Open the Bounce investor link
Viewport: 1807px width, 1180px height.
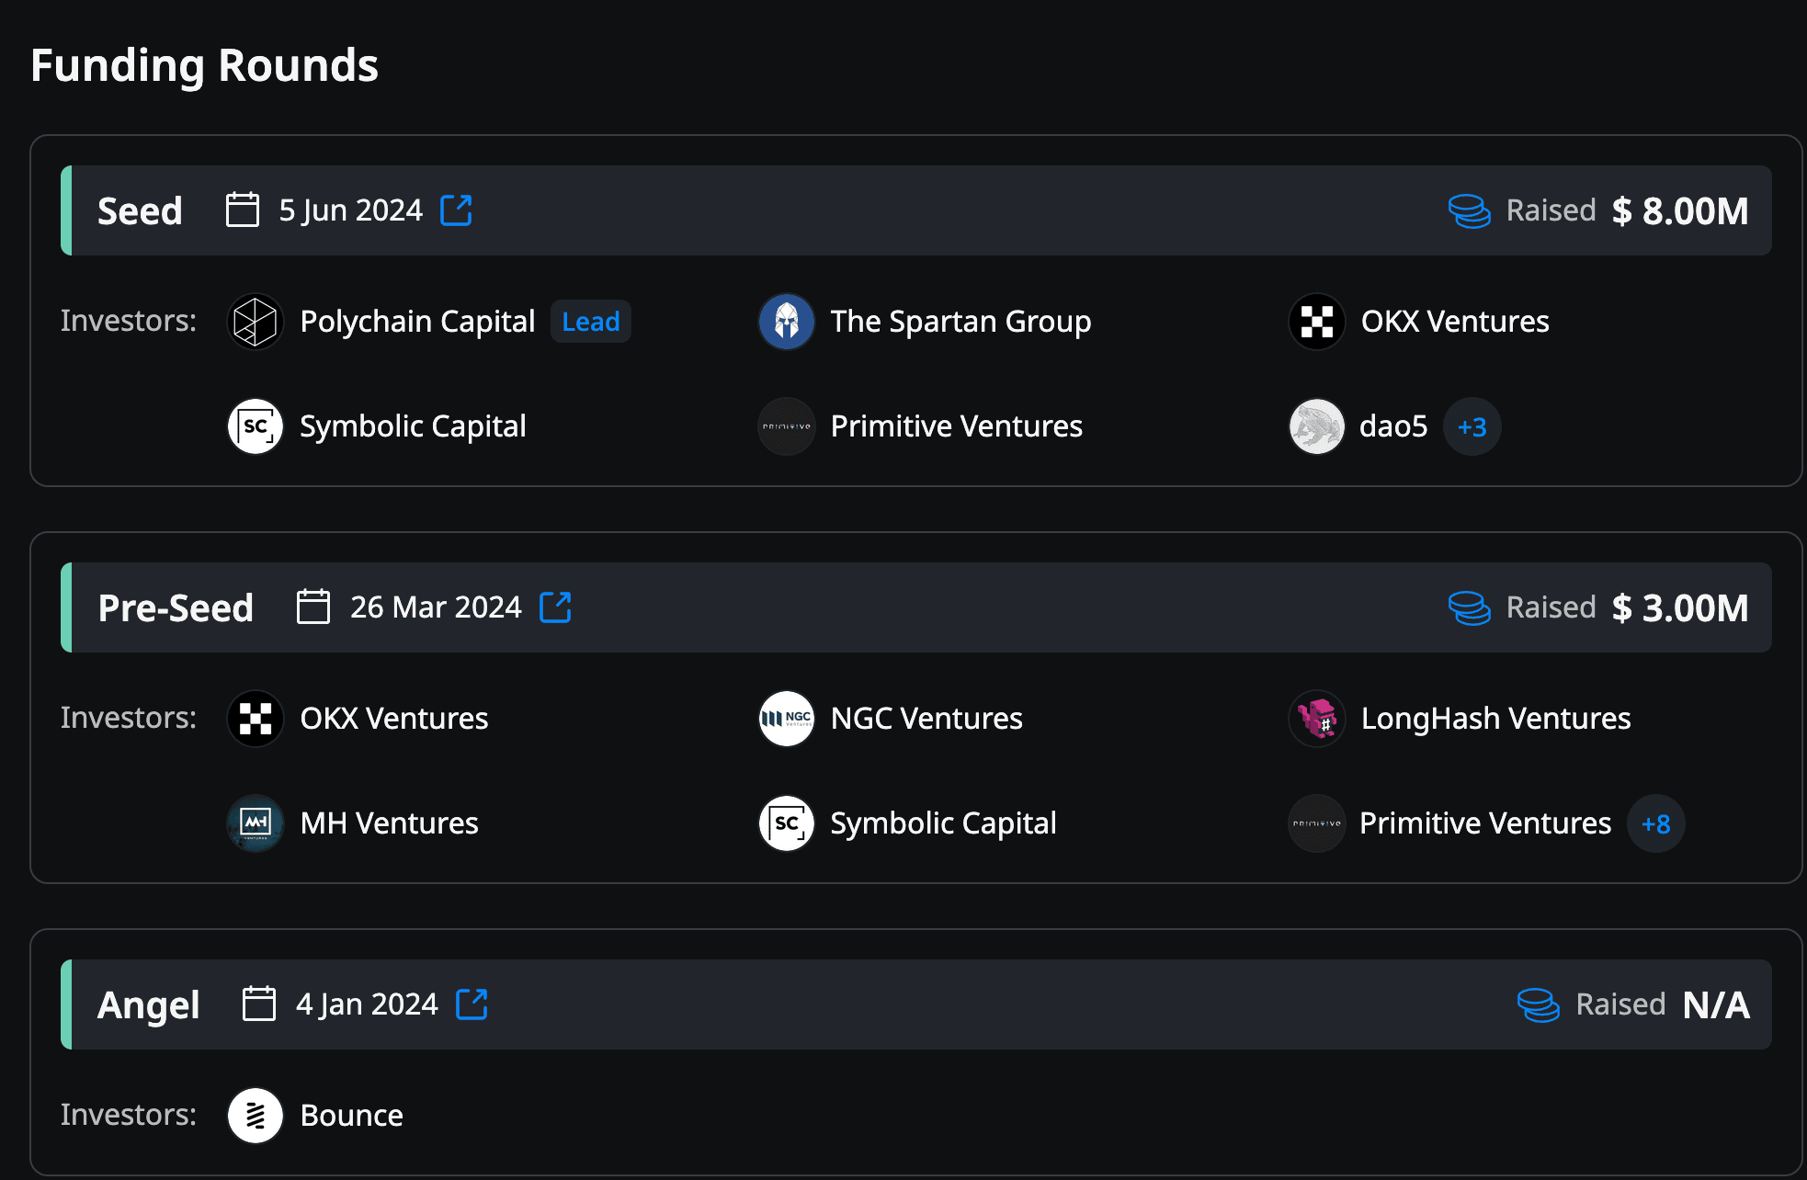tap(351, 1116)
